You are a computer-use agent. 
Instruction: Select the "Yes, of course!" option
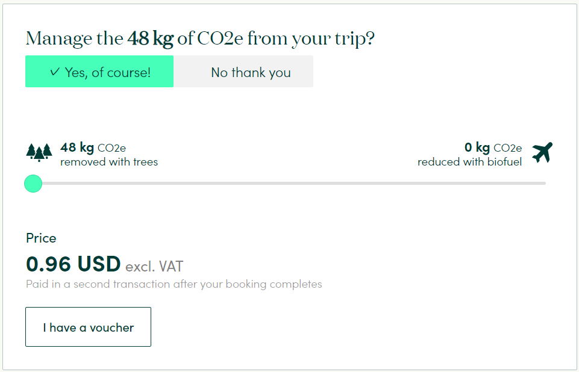click(x=99, y=72)
